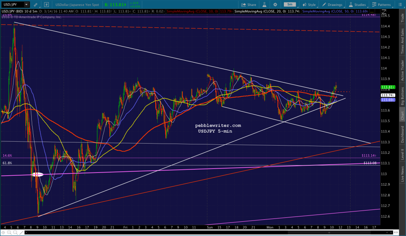
Task: Click the Share button
Action: coord(249,5)
